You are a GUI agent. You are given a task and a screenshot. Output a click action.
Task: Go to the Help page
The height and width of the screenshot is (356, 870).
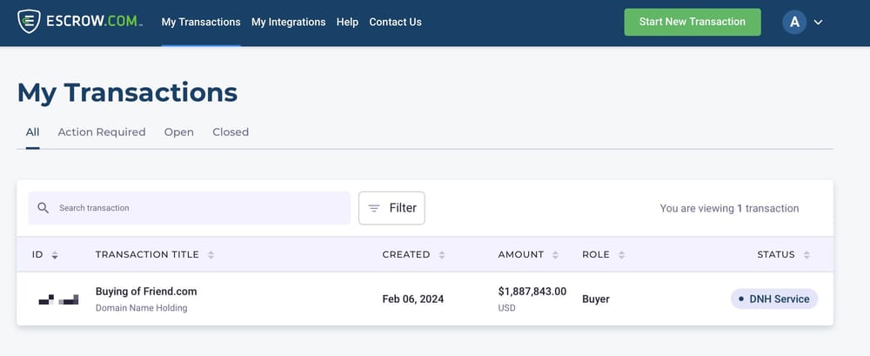[x=347, y=22]
